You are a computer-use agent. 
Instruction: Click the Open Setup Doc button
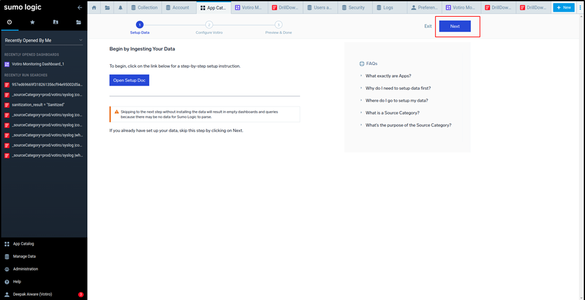coord(129,80)
